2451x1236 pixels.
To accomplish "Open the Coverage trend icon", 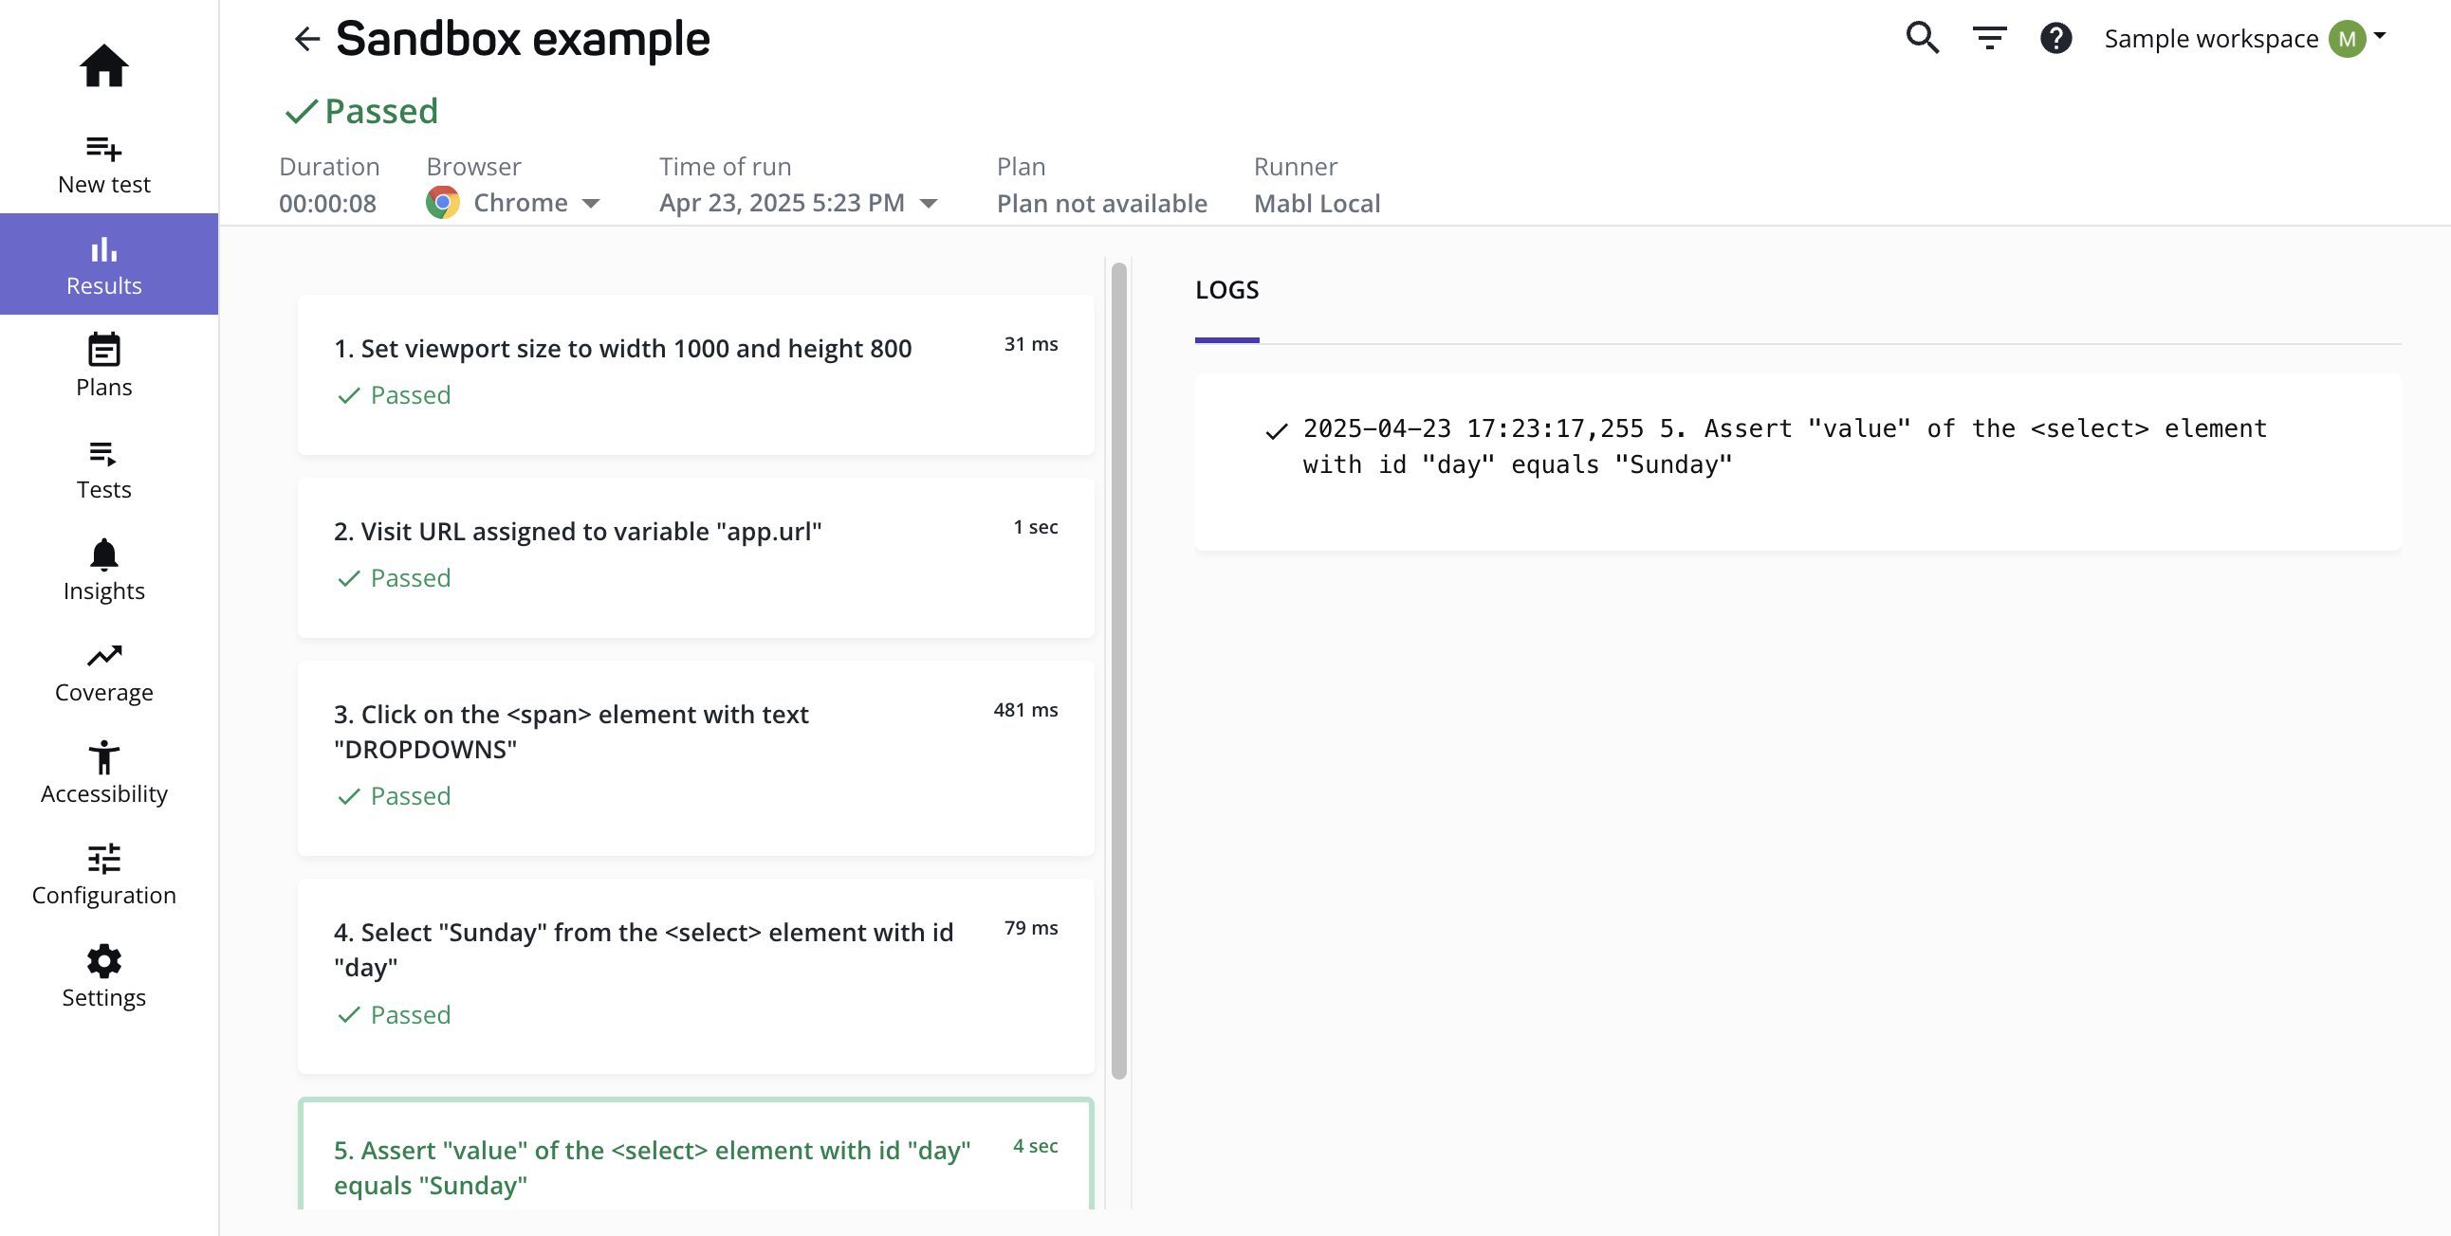I will click(x=103, y=655).
